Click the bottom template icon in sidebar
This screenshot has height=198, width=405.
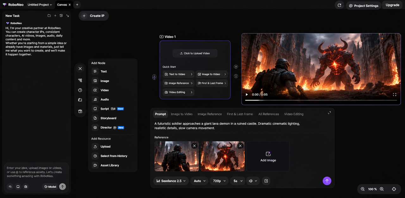coord(80,111)
